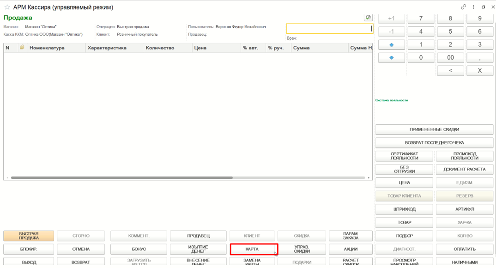Open ПРИМЕНЕННЫЕ СКИДКИ list
This screenshot has width=496, height=268.
434,129
